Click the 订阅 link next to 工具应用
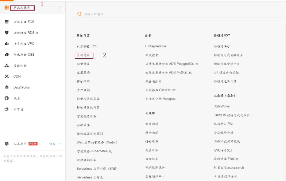Viewport: 286px width, 181px height. point(52,144)
